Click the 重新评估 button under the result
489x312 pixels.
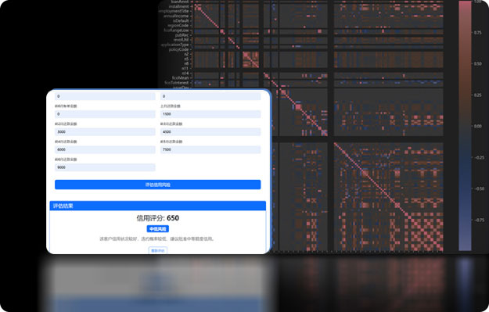157,250
